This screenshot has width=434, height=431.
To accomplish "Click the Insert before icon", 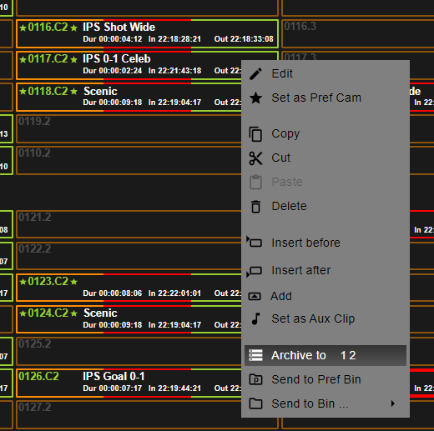I will point(255,242).
